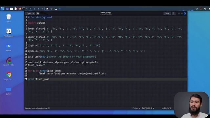Place cursor on the lower_alpha list line

click(105, 30)
